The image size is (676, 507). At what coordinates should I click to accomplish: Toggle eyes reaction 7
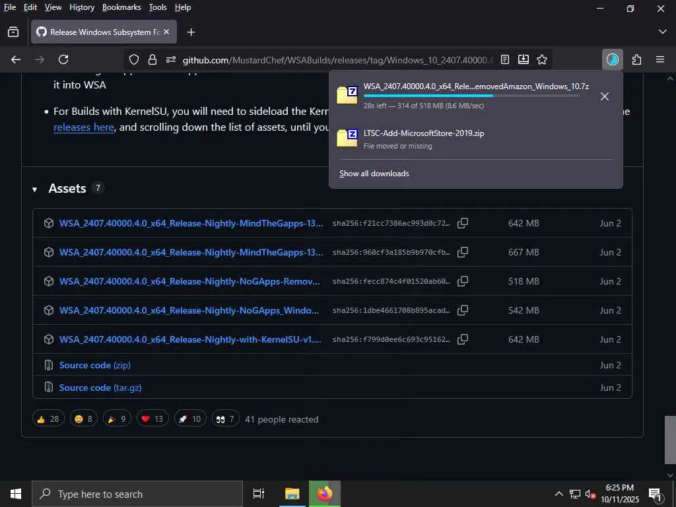(225, 419)
